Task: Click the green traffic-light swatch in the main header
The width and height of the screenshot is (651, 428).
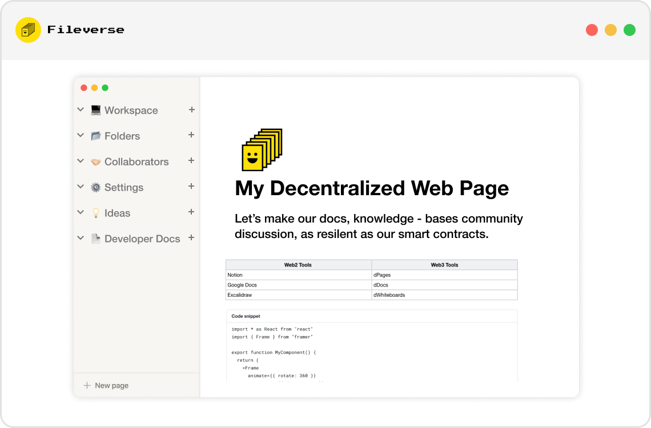Action: pos(629,30)
